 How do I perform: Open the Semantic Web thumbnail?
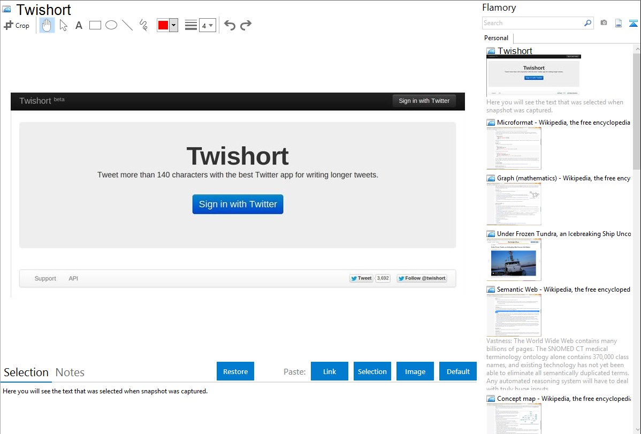(x=514, y=315)
